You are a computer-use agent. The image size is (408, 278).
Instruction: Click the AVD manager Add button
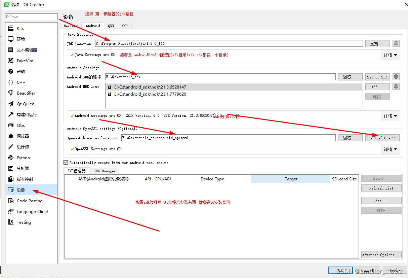point(381,200)
